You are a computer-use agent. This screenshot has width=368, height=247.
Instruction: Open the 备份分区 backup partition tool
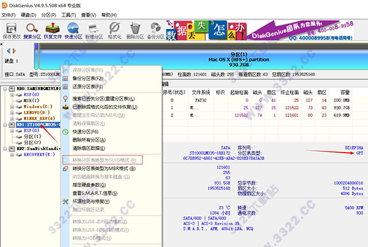pos(156,31)
